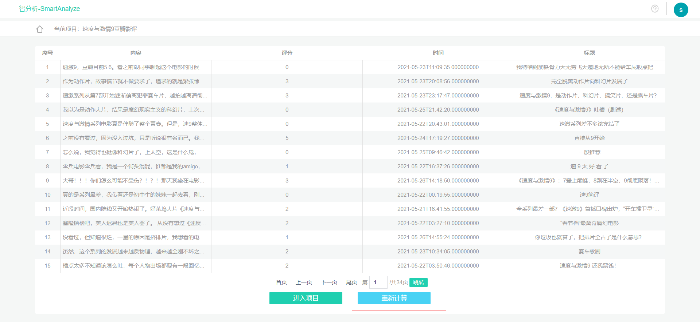Click title 速激系列差不多该完结了
This screenshot has height=325, width=700.
(590, 124)
